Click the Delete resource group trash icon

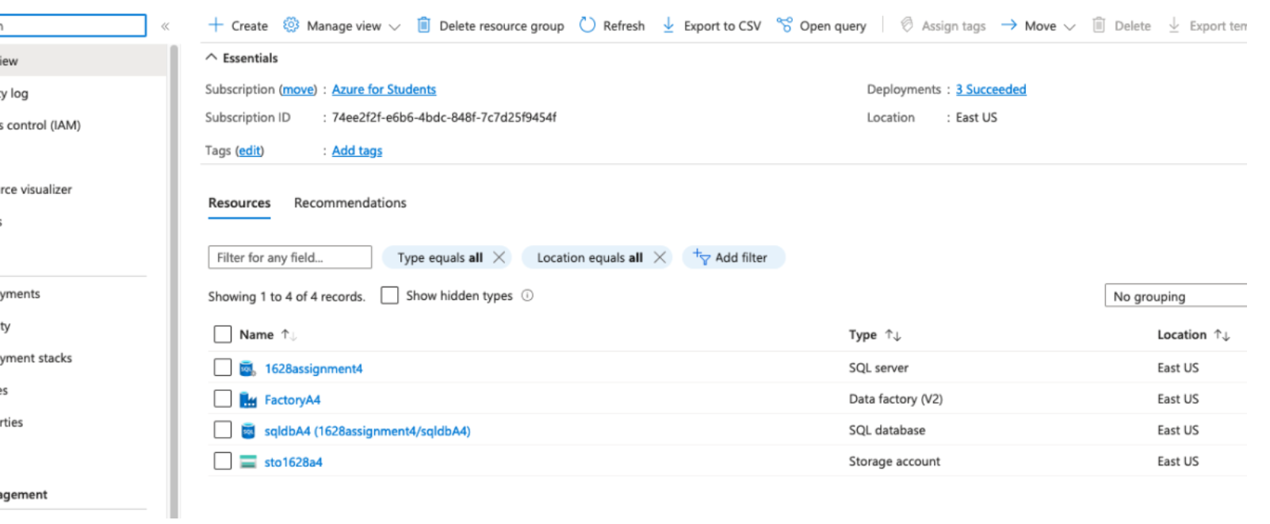[x=424, y=25]
